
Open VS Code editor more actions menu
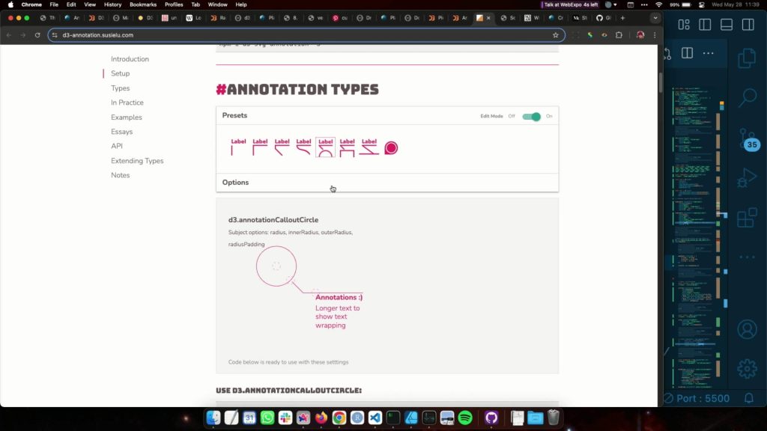708,53
